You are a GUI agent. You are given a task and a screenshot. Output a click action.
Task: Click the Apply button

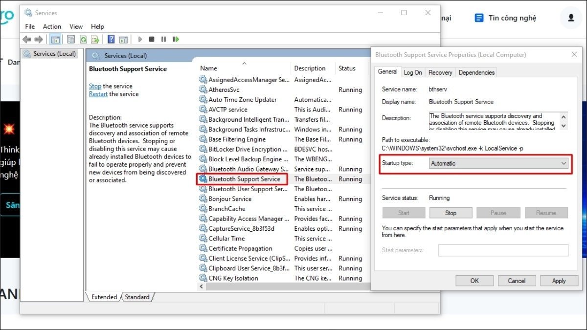pos(559,281)
